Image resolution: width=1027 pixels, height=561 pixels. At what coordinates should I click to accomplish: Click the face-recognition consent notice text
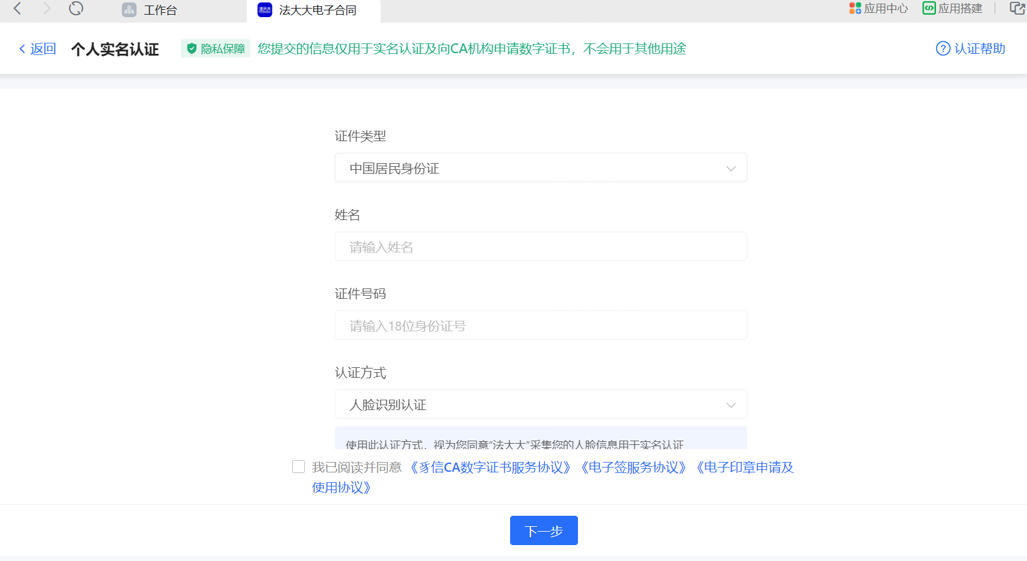click(514, 444)
